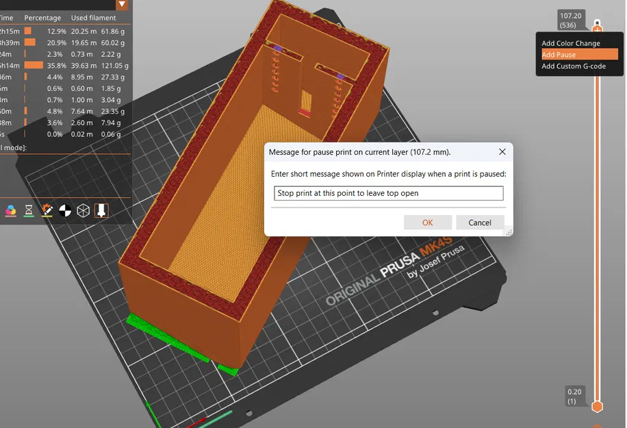
Task: Cancel the pause message dialog
Action: (x=480, y=223)
